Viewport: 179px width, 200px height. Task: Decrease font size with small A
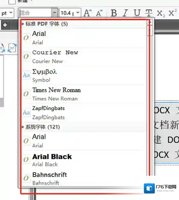[x=99, y=13]
